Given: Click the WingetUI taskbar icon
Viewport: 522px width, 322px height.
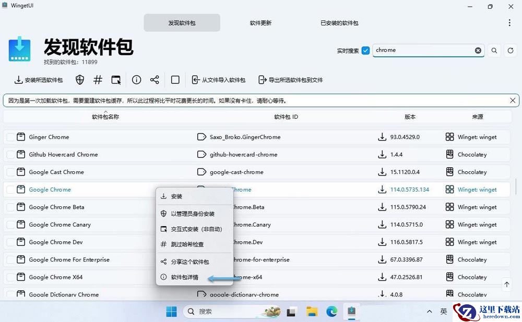Looking at the screenshot, I should pos(352,312).
